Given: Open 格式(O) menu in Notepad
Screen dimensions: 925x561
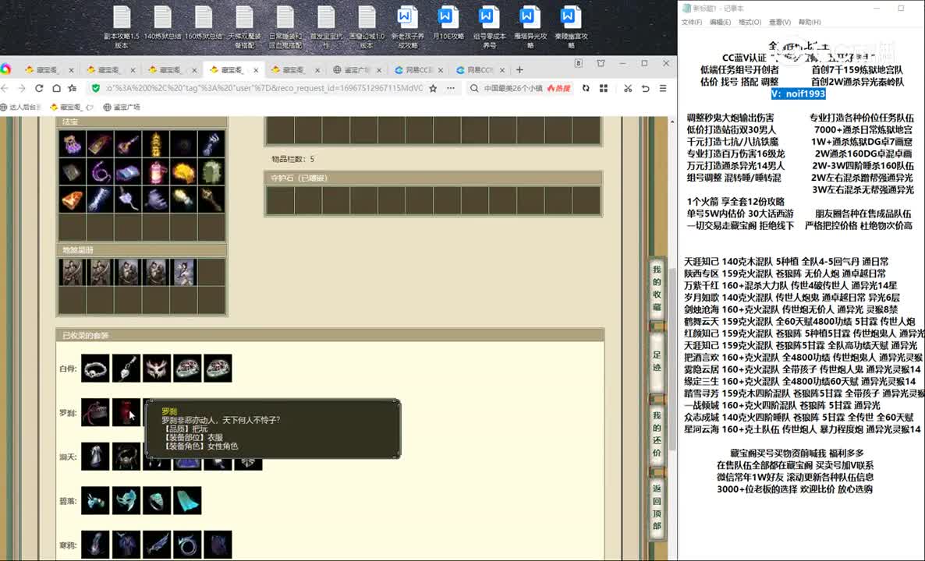Looking at the screenshot, I should tap(750, 22).
